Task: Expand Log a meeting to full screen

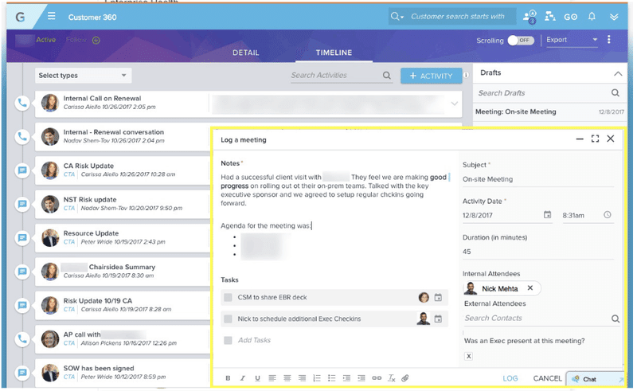Action: [595, 139]
